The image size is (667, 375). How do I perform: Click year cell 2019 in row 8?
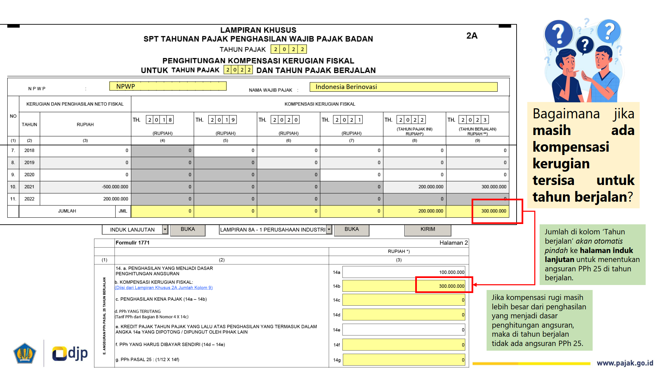click(x=29, y=163)
